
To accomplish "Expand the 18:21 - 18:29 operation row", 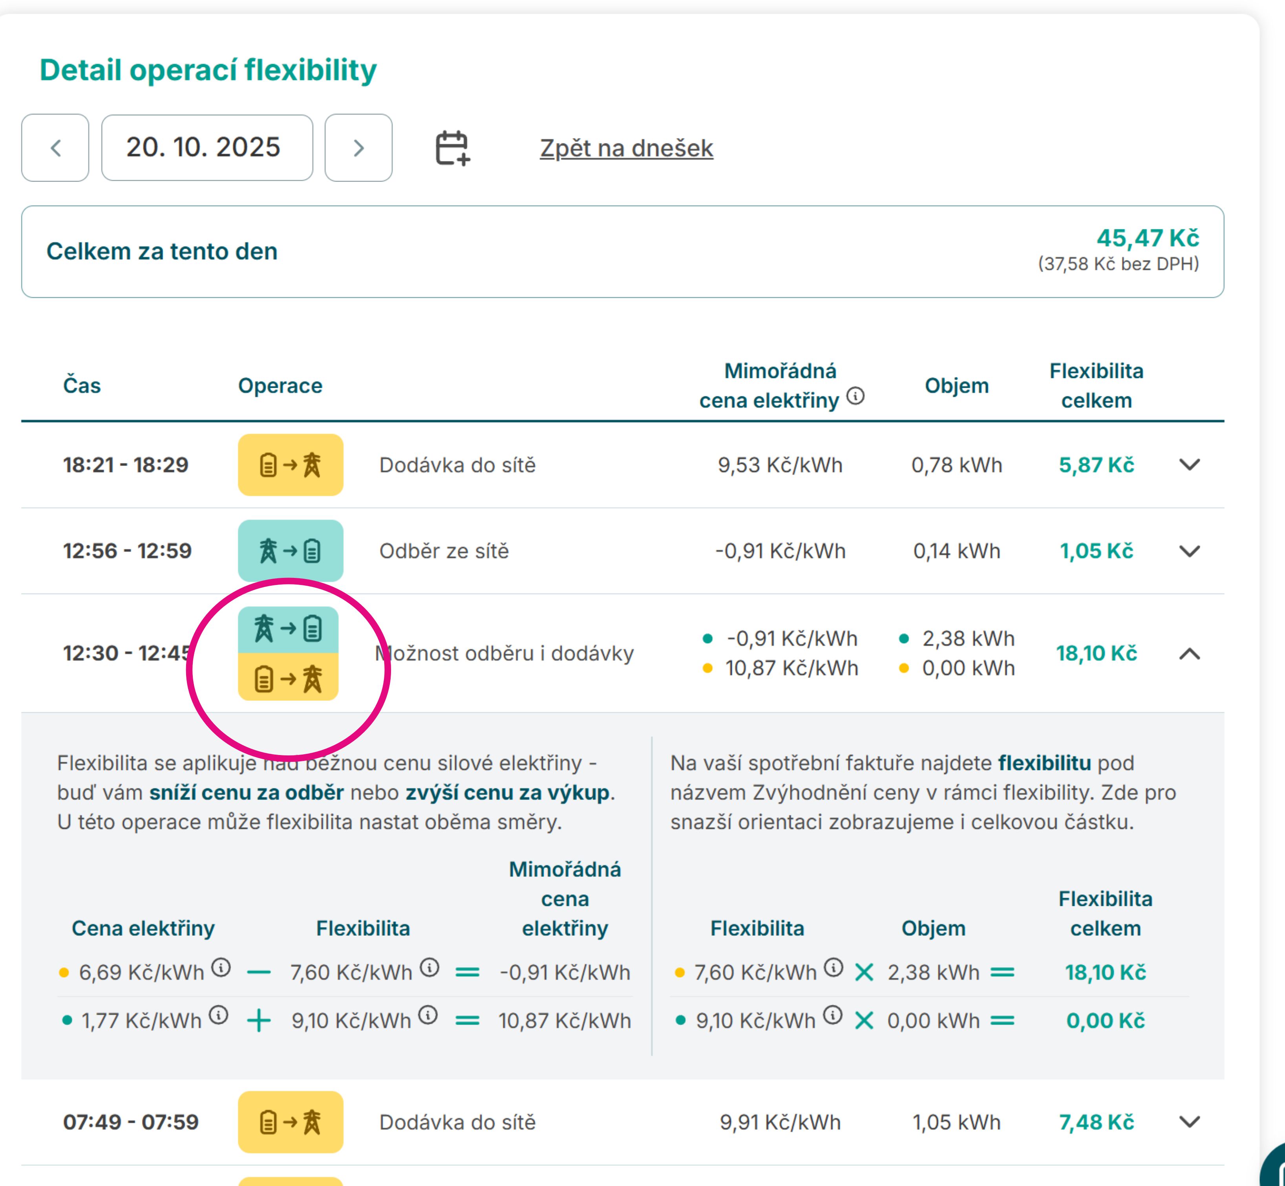I will [1190, 465].
